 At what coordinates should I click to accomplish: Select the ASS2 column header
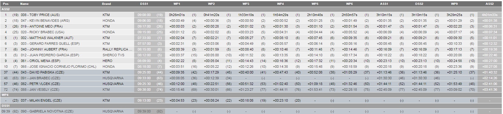(490, 4)
